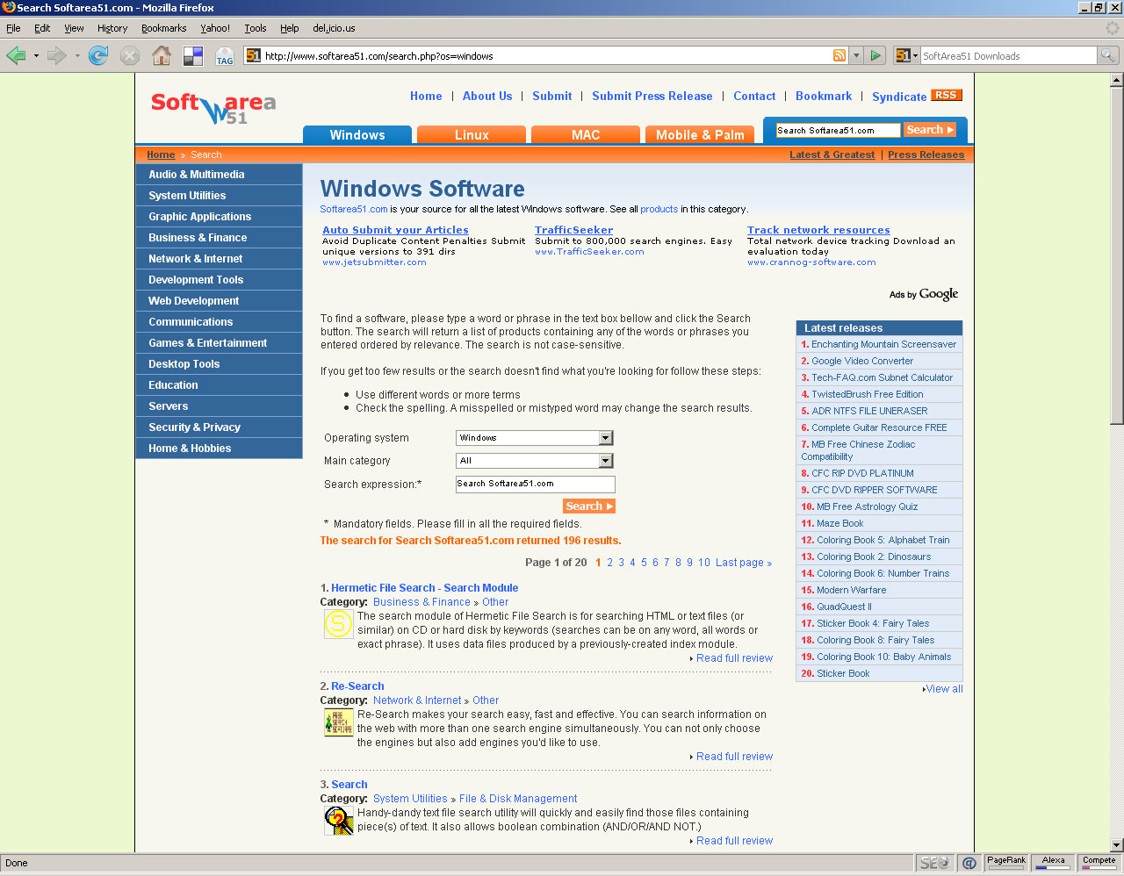Open the Back button history dropdown arrow

pyautogui.click(x=36, y=56)
